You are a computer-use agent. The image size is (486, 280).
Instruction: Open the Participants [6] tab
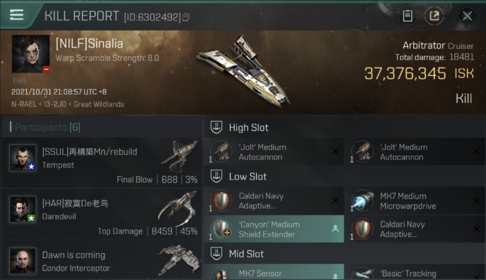(45, 127)
